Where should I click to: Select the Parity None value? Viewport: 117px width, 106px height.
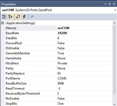(84, 68)
